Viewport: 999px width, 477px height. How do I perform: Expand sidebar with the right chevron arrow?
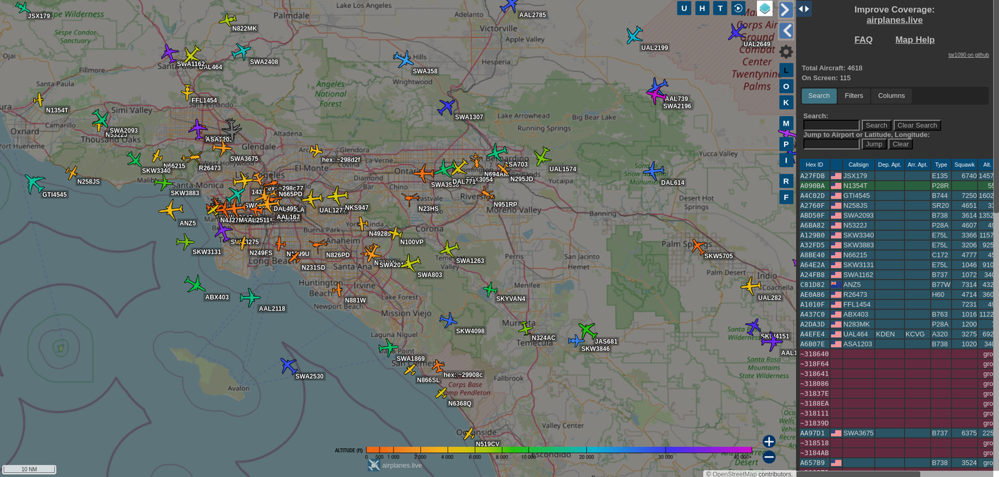tap(786, 10)
